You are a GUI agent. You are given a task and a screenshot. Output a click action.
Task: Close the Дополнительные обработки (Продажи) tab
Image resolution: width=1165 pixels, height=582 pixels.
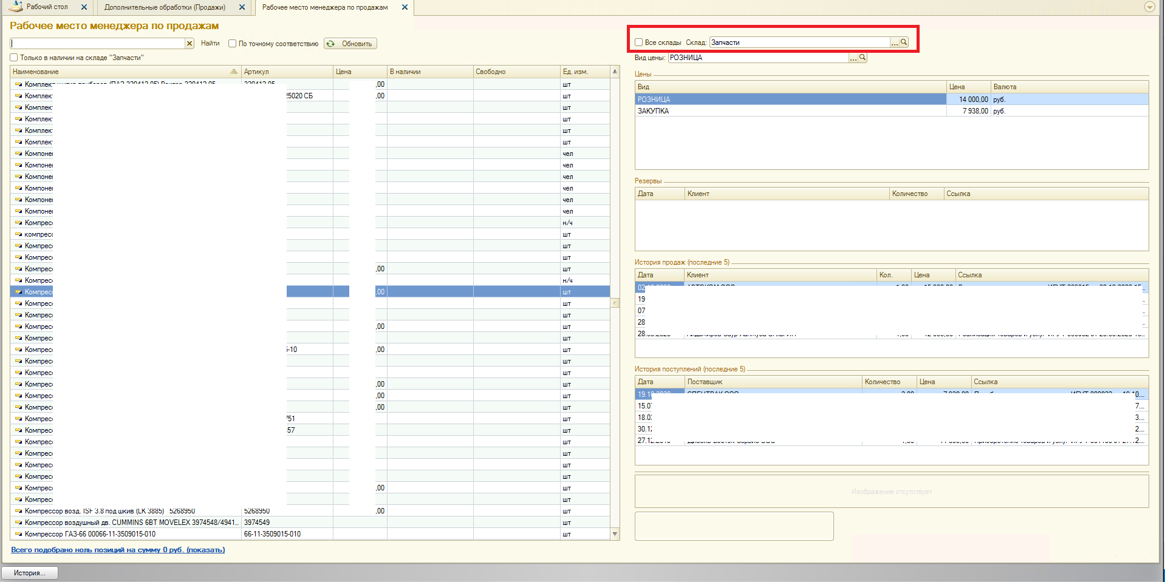pos(242,7)
